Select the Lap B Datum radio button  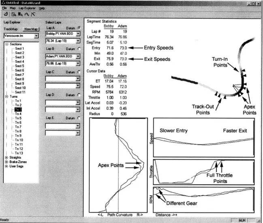coord(79,49)
